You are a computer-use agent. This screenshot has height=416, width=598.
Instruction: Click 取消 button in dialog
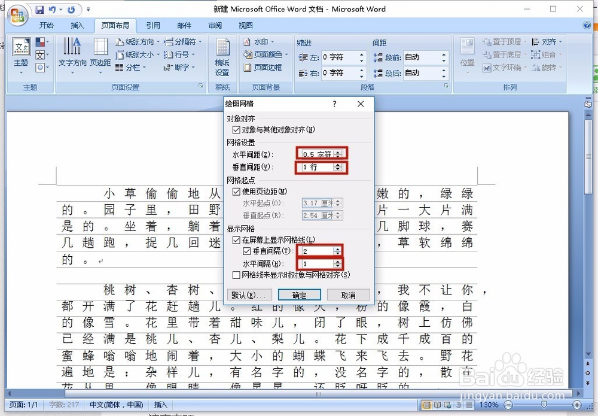tap(348, 295)
